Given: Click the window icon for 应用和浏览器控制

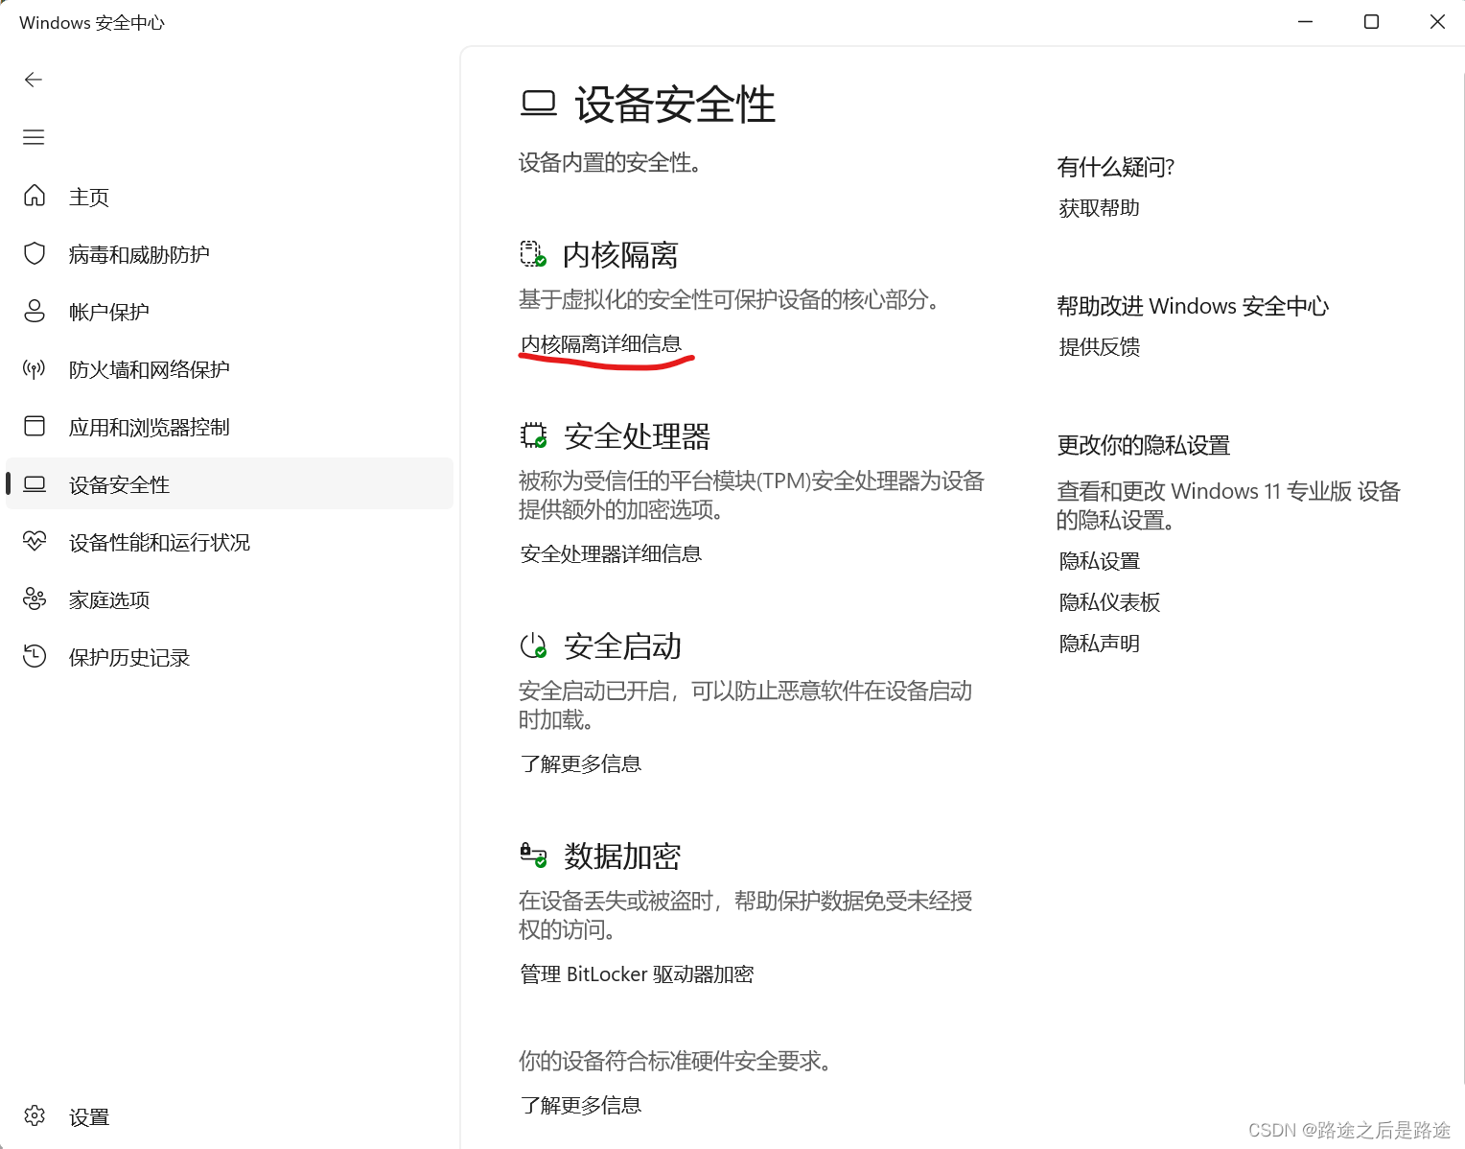Looking at the screenshot, I should pyautogui.click(x=35, y=426).
